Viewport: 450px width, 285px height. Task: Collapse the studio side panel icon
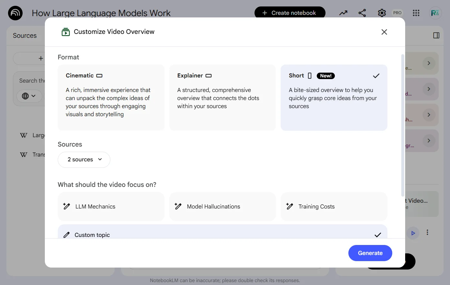436,36
